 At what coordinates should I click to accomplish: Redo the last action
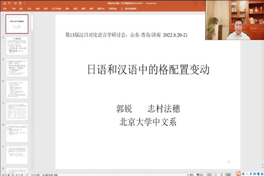click(15, 3)
